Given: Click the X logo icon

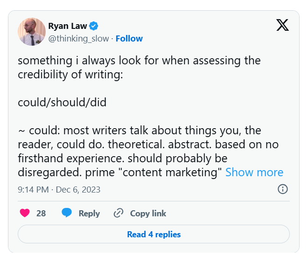Looking at the screenshot, I should 282,25.
